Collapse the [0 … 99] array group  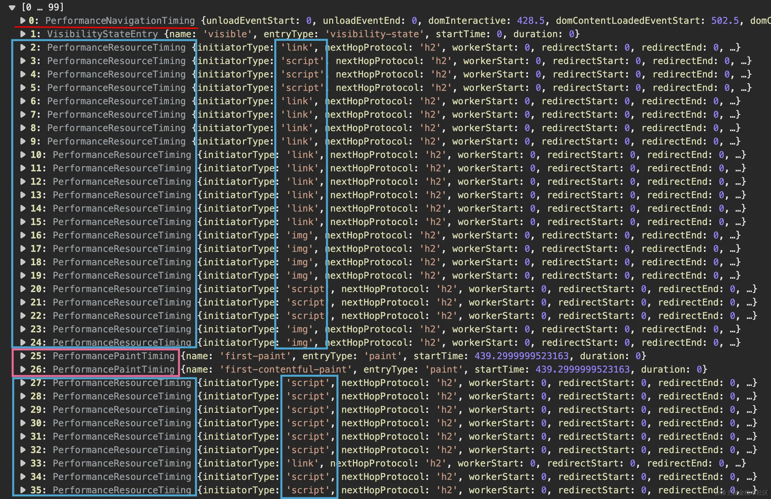(12, 7)
